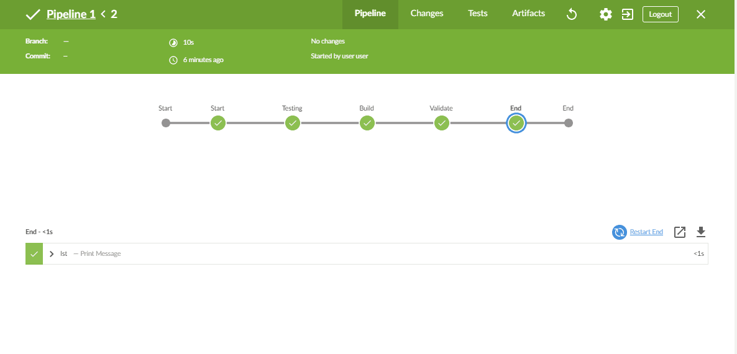Select the highlighted End stage node

[x=516, y=123]
